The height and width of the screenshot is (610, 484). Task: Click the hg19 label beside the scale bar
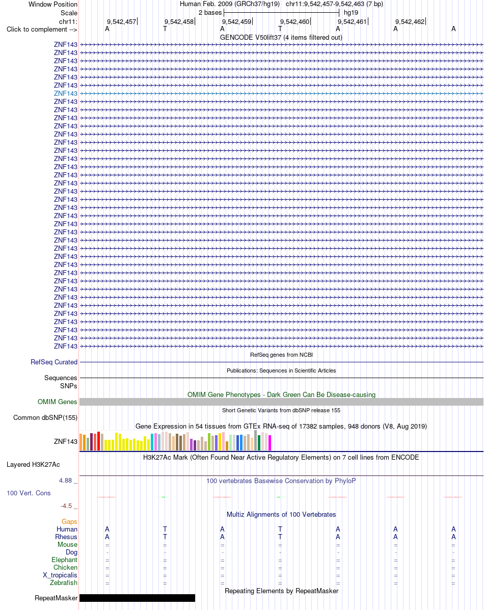351,12
